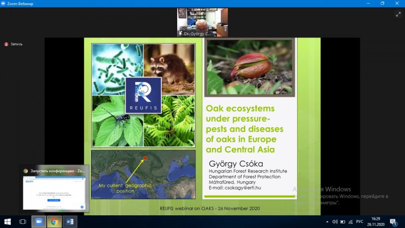
Task: Open the Wi-Fi network tray icon
Action: pos(350,222)
